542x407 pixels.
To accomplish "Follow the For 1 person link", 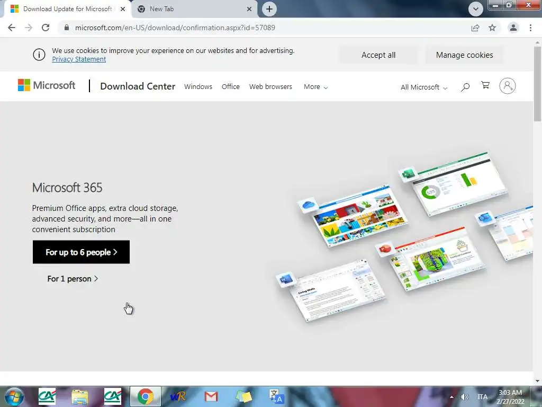I will 73,279.
